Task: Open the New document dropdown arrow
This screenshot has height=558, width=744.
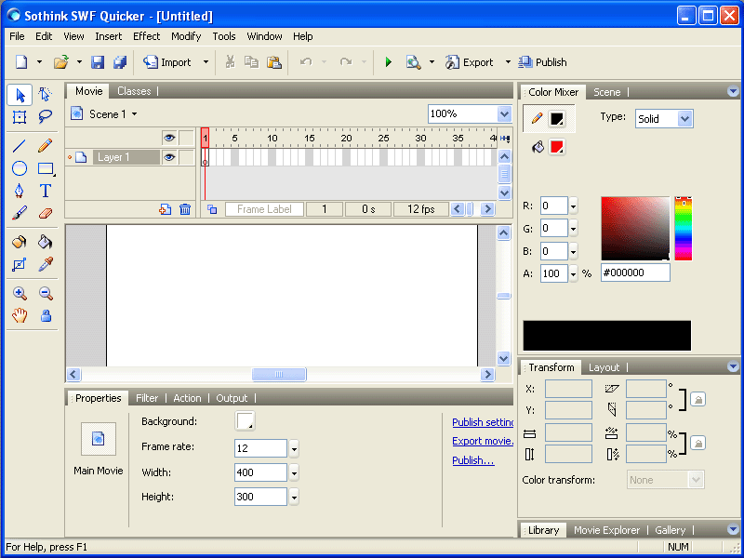Action: click(39, 62)
